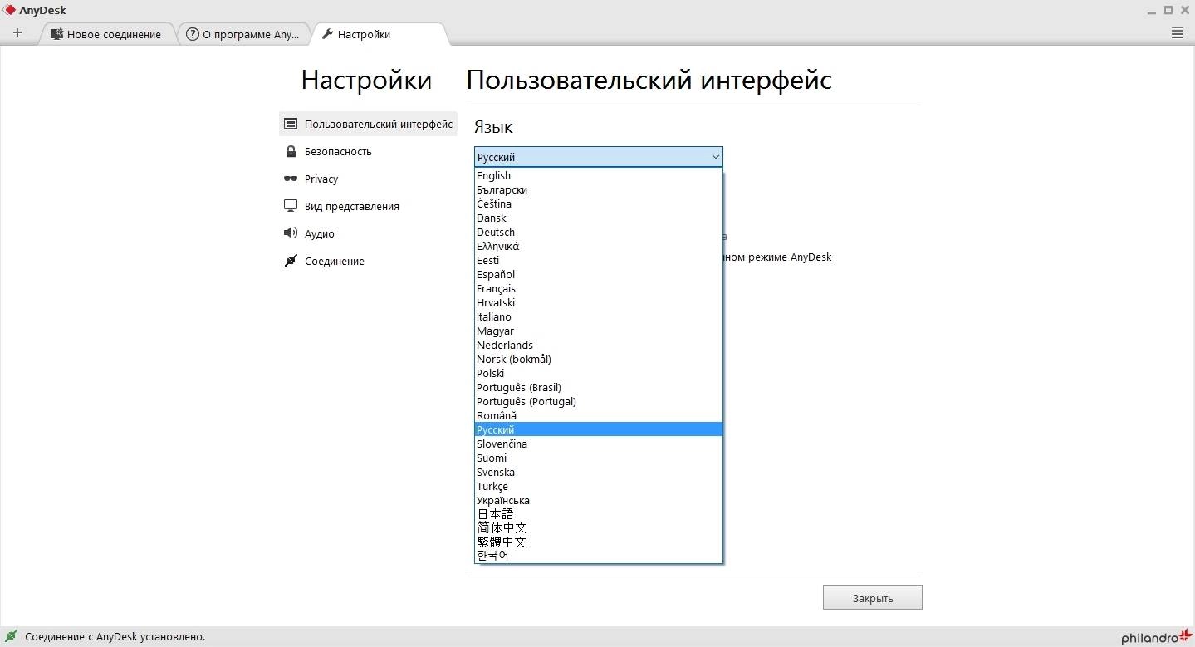Choose Français from language list
The width and height of the screenshot is (1195, 647).
(599, 288)
